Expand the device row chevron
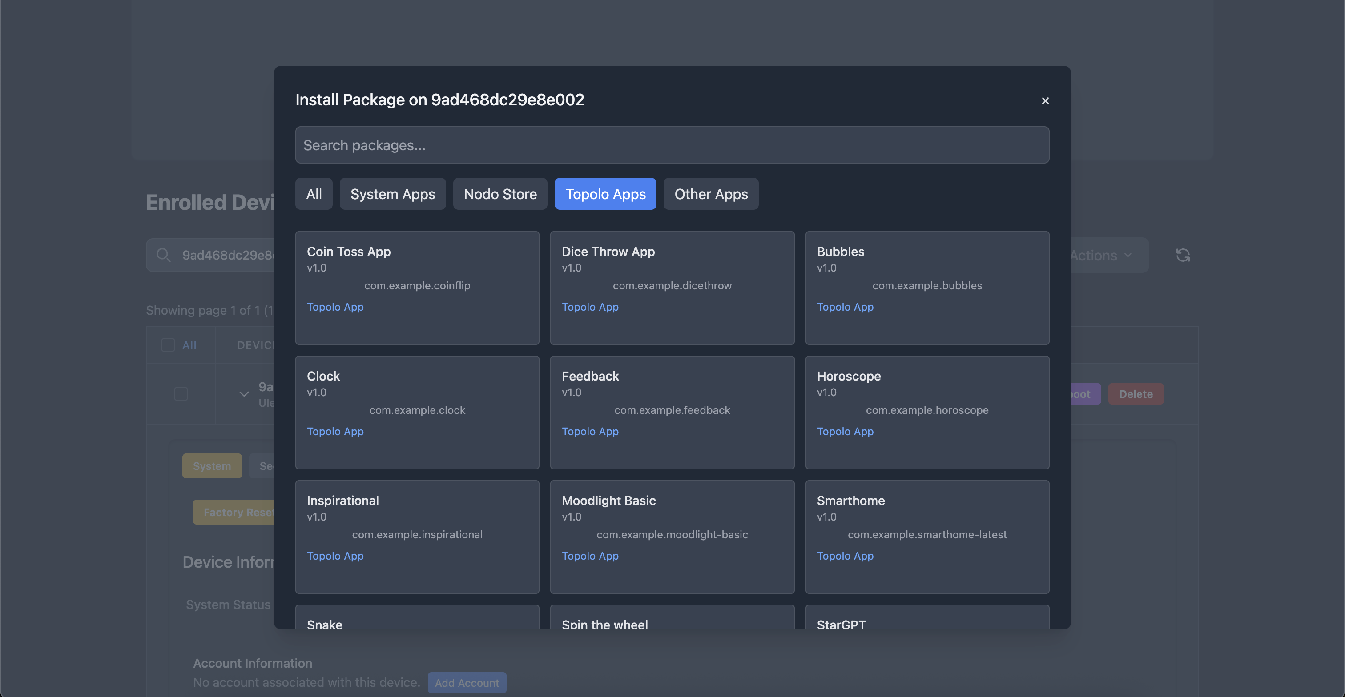The image size is (1345, 697). (244, 394)
